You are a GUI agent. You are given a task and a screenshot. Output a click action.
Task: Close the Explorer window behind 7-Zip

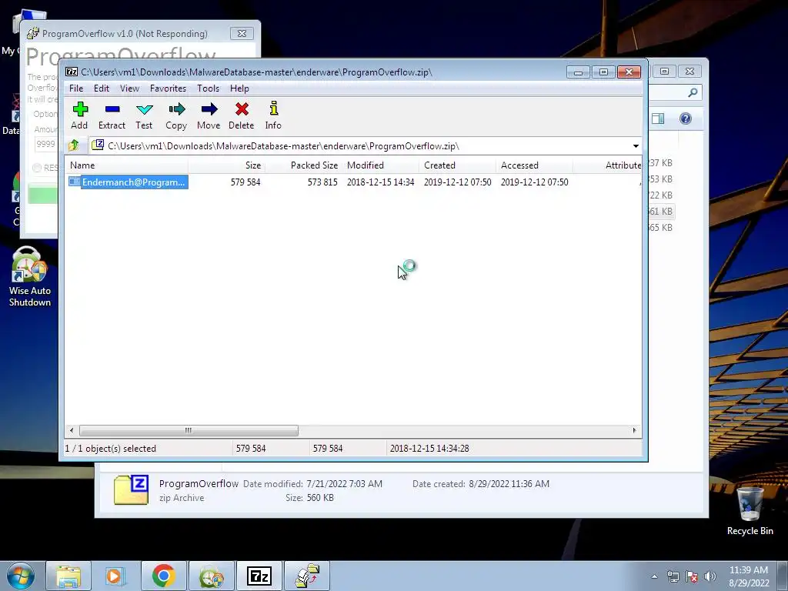coord(689,72)
